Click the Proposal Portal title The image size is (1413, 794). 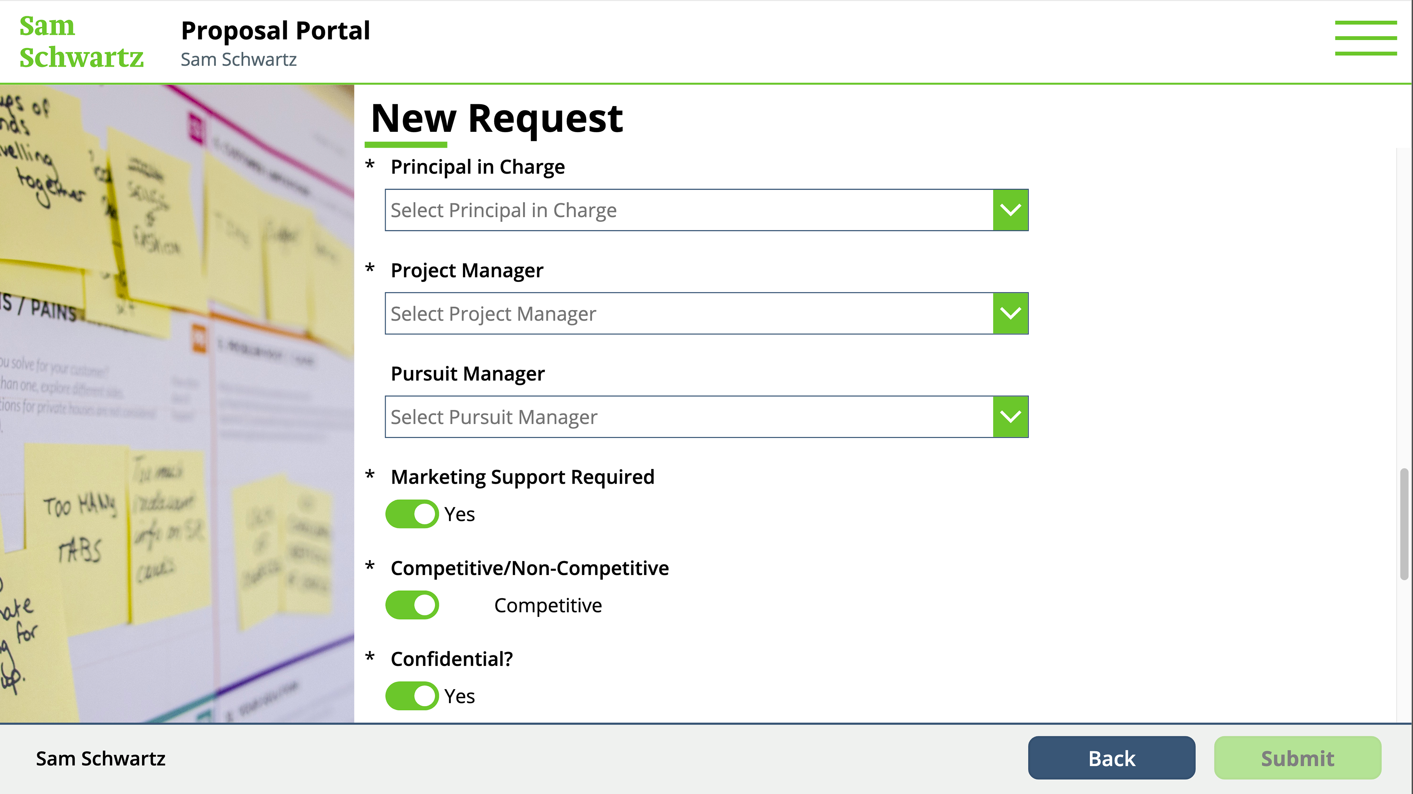pyautogui.click(x=276, y=31)
